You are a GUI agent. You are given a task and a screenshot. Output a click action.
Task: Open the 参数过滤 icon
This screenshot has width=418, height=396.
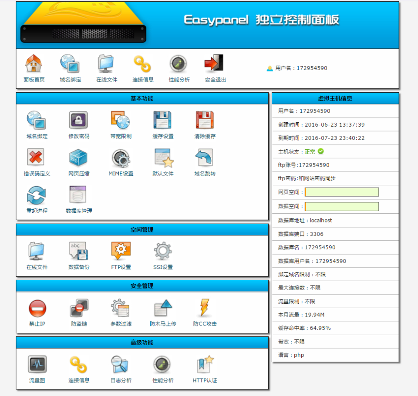click(120, 308)
